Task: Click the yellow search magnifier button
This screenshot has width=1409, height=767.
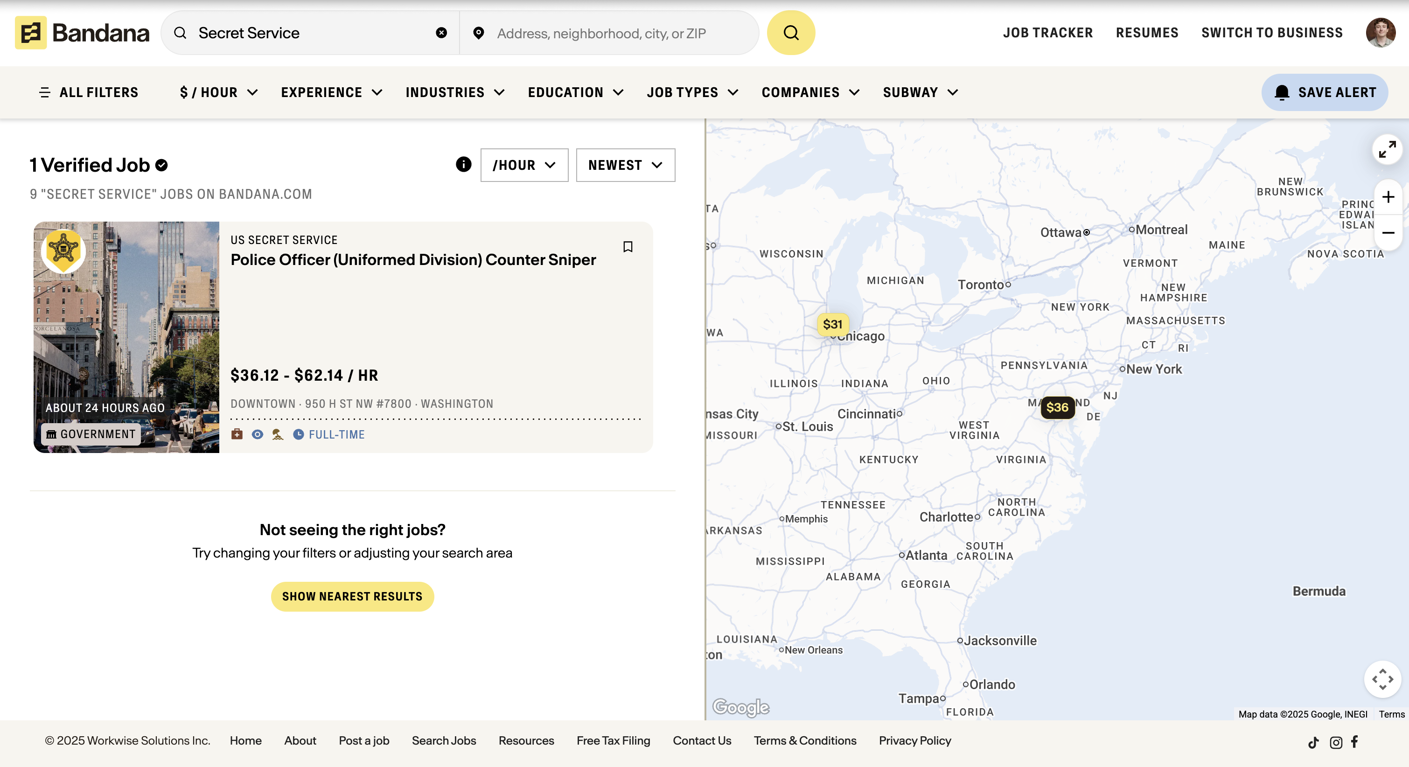Action: 790,33
